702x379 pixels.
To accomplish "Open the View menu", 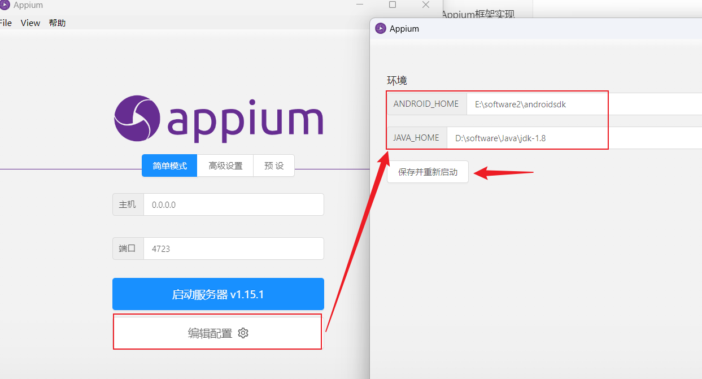I will (x=30, y=23).
